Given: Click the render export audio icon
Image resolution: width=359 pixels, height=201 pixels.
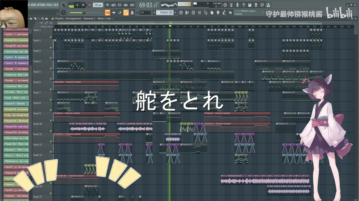Looking at the screenshot, I should coord(256,5).
